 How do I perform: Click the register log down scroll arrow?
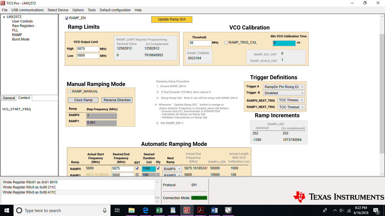pos(157,201)
